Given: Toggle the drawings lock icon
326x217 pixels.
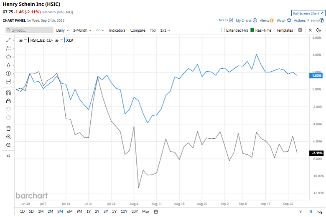Looking at the screenshot, I should [8, 101].
